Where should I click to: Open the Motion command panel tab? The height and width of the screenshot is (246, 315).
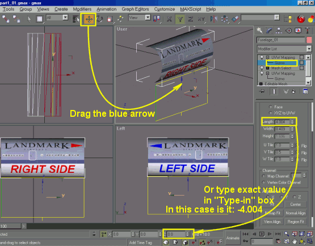pos(288,31)
